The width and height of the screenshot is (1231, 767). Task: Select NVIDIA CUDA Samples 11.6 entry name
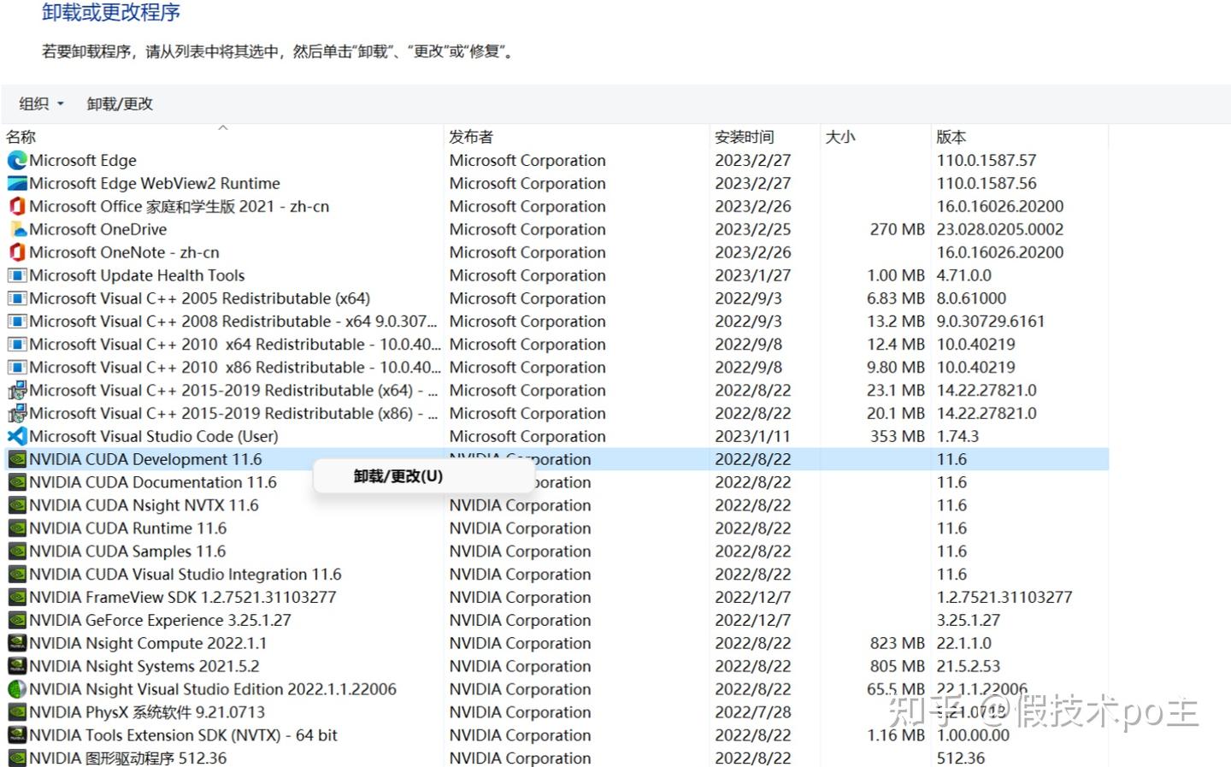tap(127, 552)
